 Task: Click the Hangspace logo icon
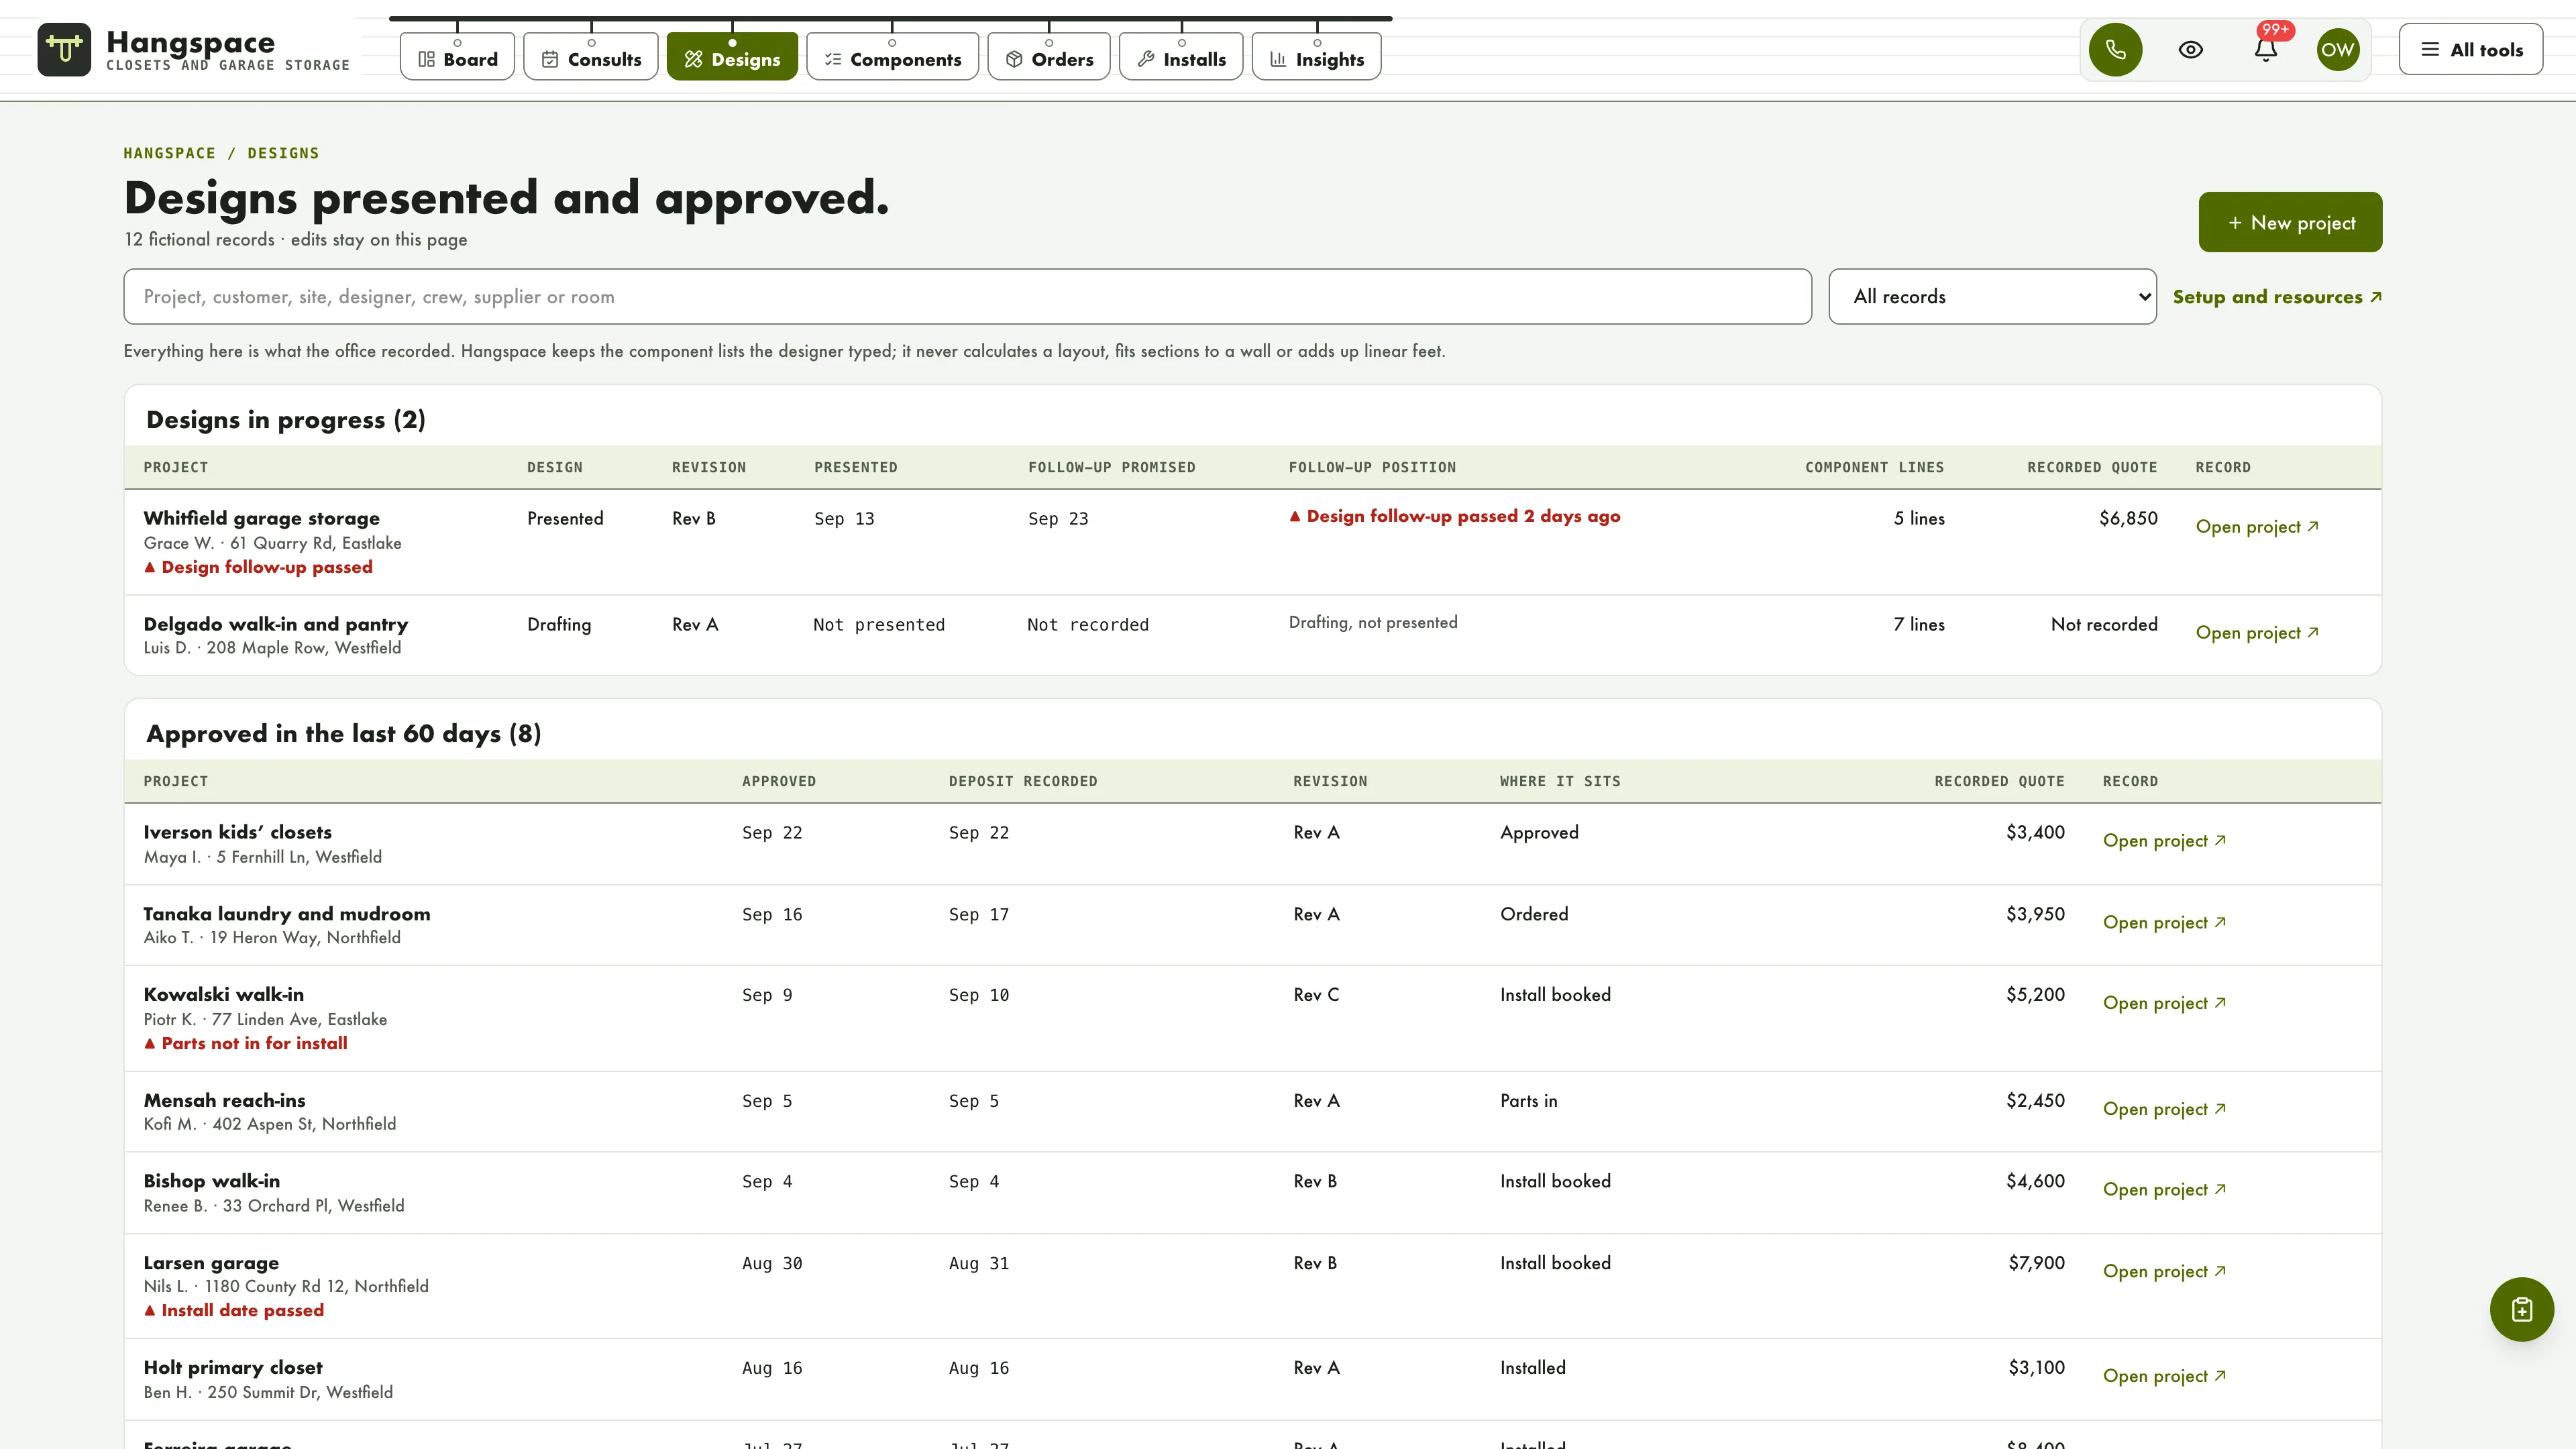[64, 49]
